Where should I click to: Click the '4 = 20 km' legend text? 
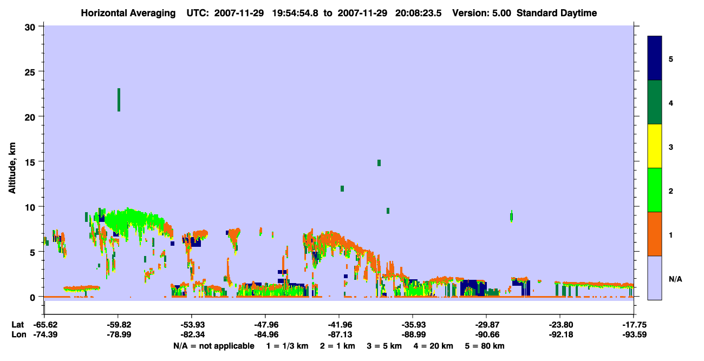point(434,346)
